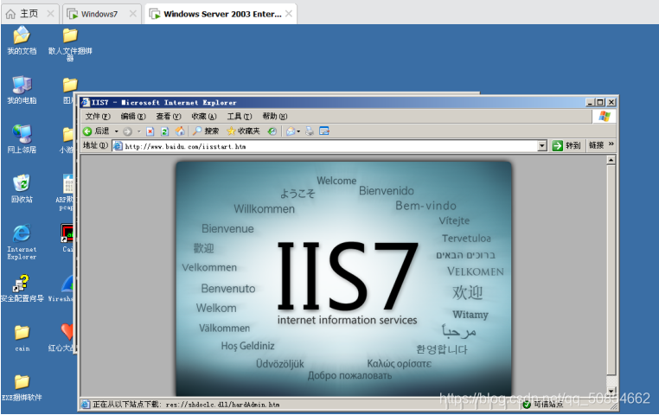The height and width of the screenshot is (415, 659).
Task: Expand the address bar dropdown arrow
Action: coord(542,146)
